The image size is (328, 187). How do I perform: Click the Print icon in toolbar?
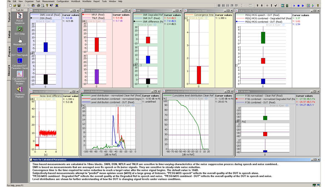coord(38,6)
